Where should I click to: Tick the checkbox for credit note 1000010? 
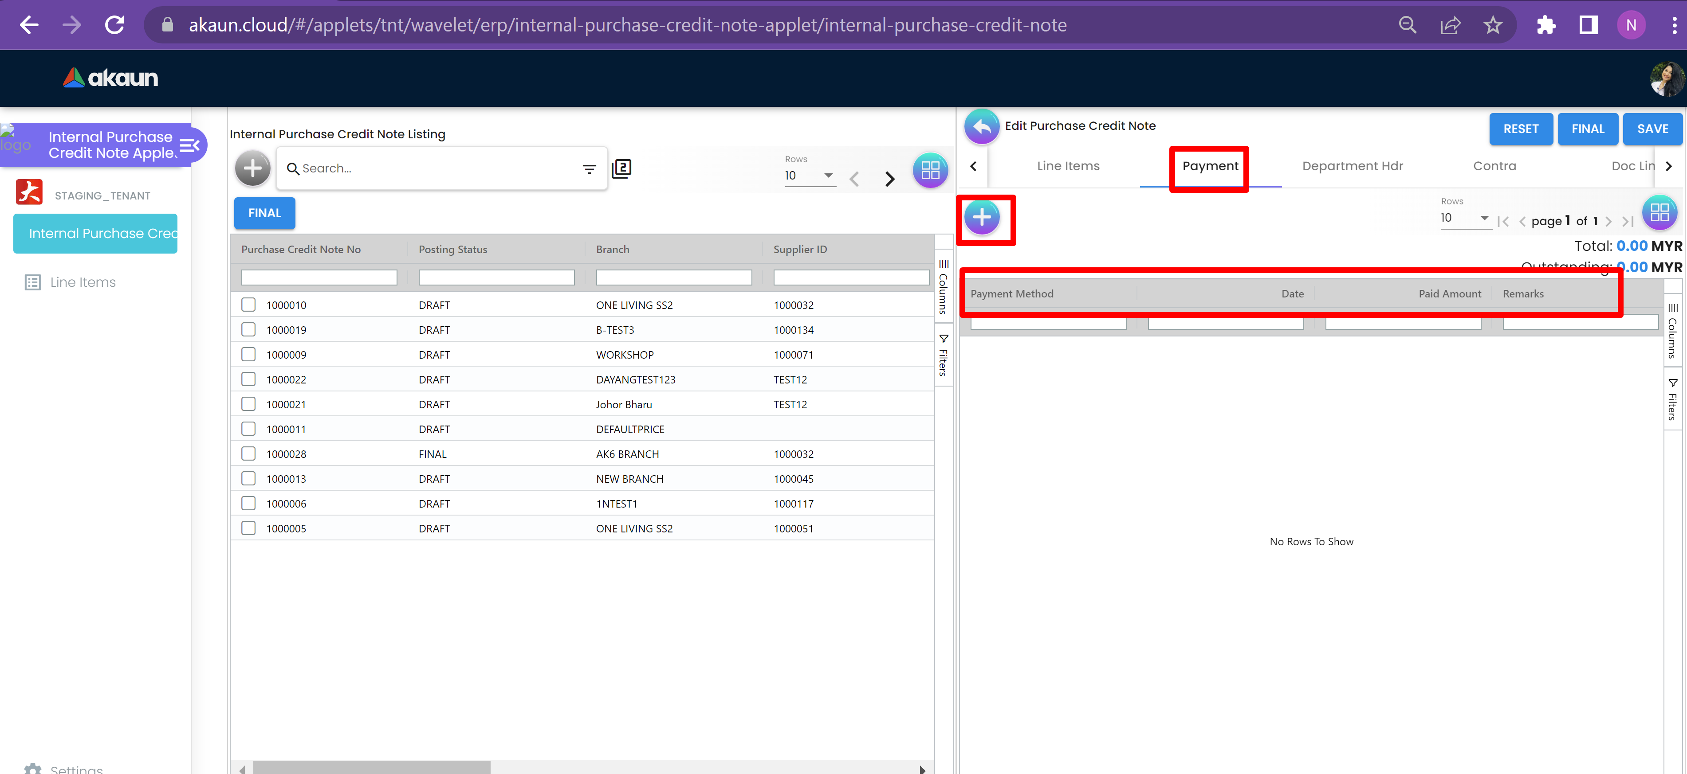248,305
